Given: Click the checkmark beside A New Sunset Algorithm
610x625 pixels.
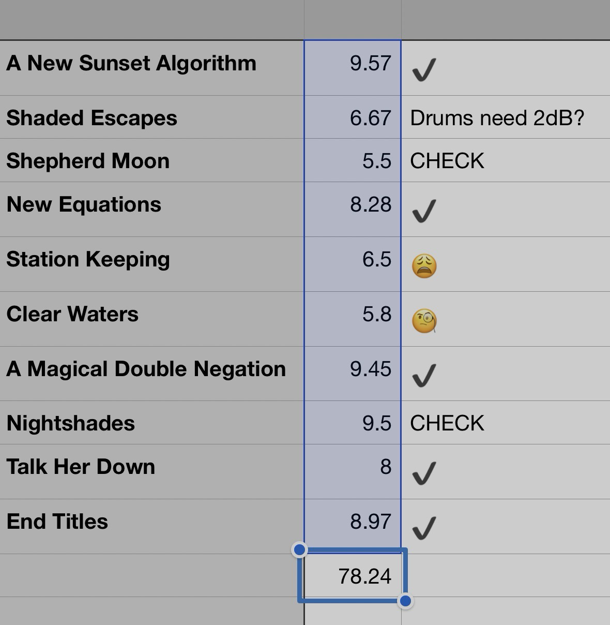Looking at the screenshot, I should pyautogui.click(x=424, y=70).
